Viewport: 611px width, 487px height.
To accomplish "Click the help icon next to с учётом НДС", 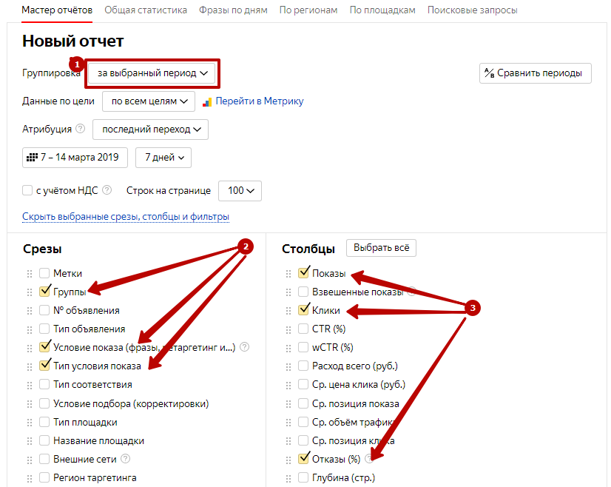I will 107,190.
